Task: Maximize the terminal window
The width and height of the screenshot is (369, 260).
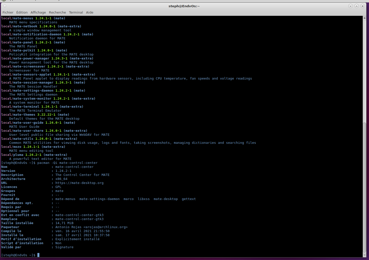Action: (x=356, y=6)
